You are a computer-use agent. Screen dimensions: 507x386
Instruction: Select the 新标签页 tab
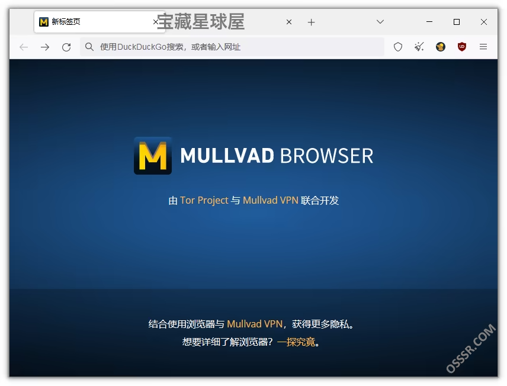click(x=100, y=22)
